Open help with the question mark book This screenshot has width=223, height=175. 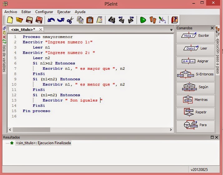[175, 20]
